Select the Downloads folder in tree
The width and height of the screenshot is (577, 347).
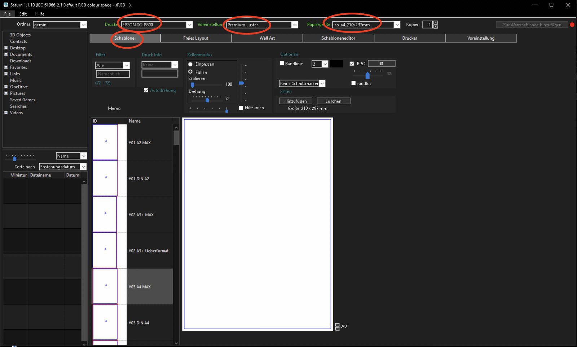(x=21, y=61)
